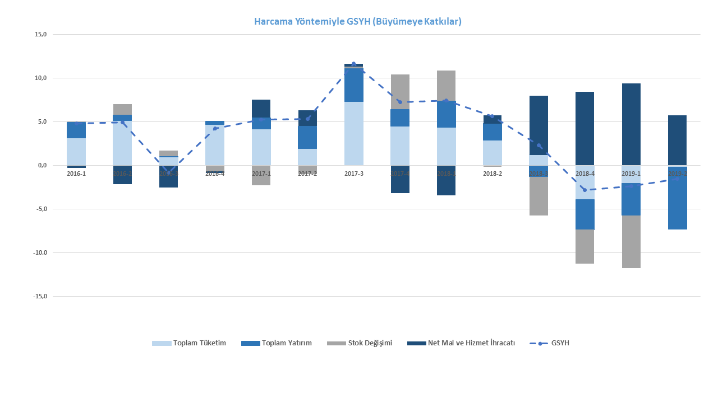718x403 pixels.
Task: Select the dark blue net export bar for 2018-4
Action: tap(584, 128)
